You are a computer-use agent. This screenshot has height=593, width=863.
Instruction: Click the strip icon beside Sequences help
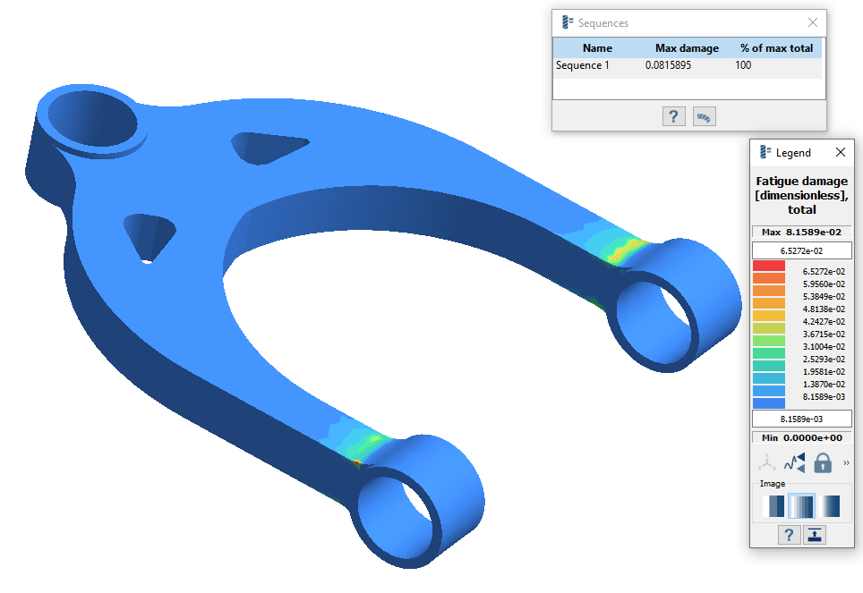point(705,116)
